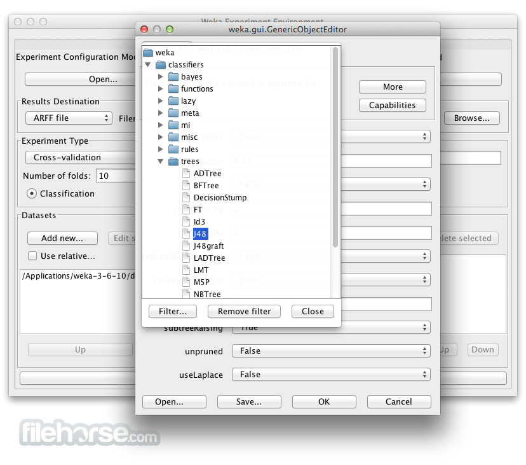Click Open... in the GenericObjectEditor dialog
The height and width of the screenshot is (465, 526).
(174, 402)
